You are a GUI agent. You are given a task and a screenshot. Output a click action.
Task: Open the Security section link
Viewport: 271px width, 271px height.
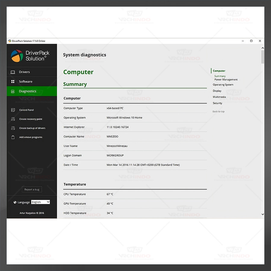pos(217,103)
